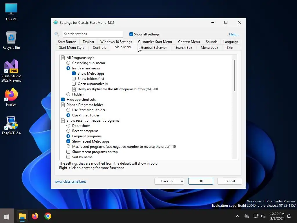Open the Help link
The height and width of the screenshot is (223, 297).
[x=234, y=34]
